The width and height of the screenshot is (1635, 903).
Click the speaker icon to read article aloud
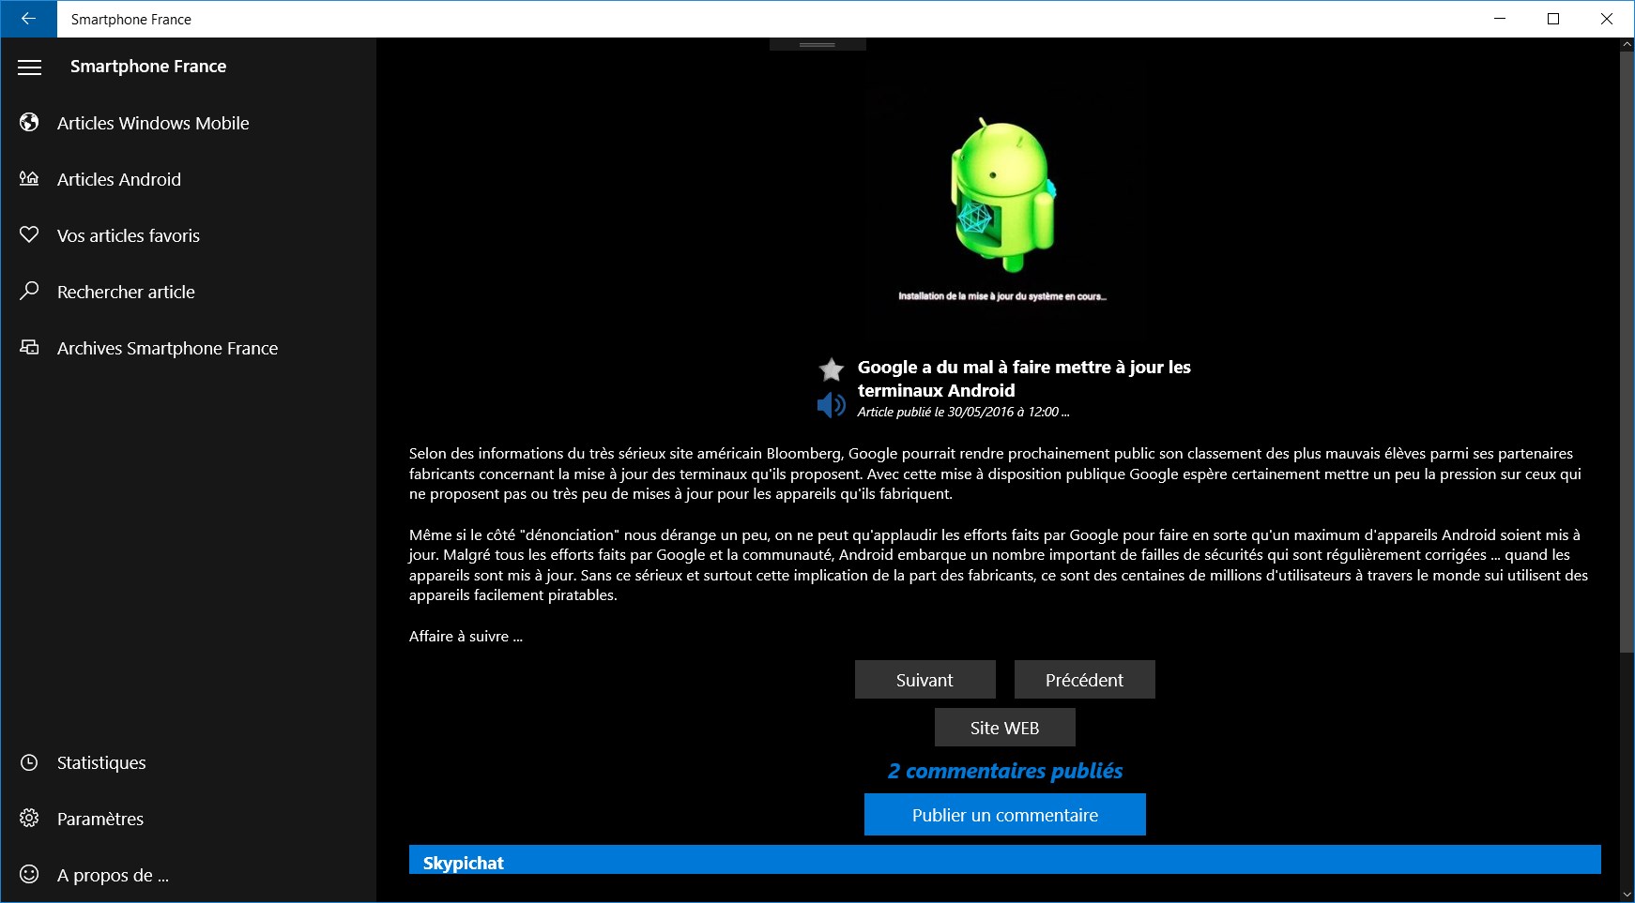coord(832,404)
